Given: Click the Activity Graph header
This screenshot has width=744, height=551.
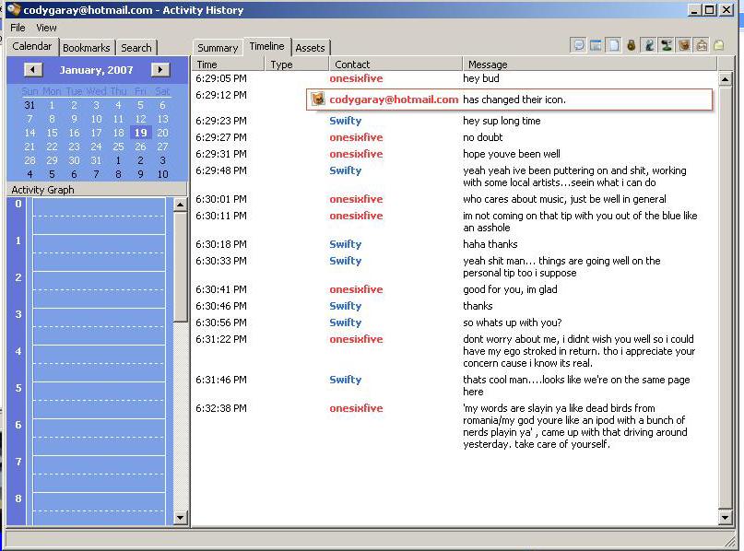Looking at the screenshot, I should [x=97, y=190].
